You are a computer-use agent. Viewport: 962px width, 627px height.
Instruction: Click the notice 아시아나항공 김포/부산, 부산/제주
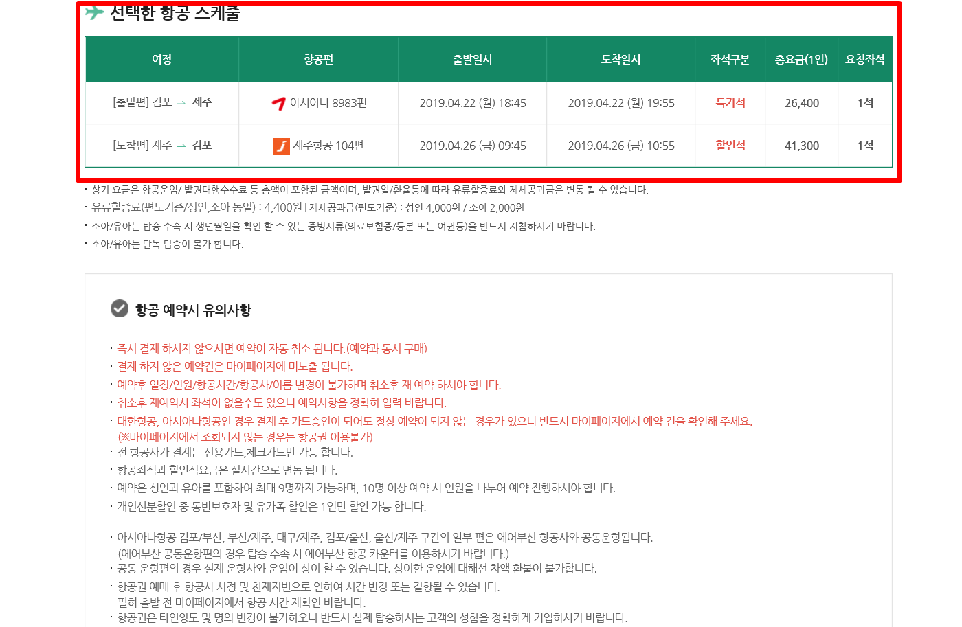[385, 537]
